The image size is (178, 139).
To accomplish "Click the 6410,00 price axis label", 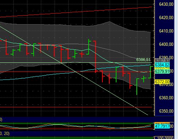I will 166,31.
